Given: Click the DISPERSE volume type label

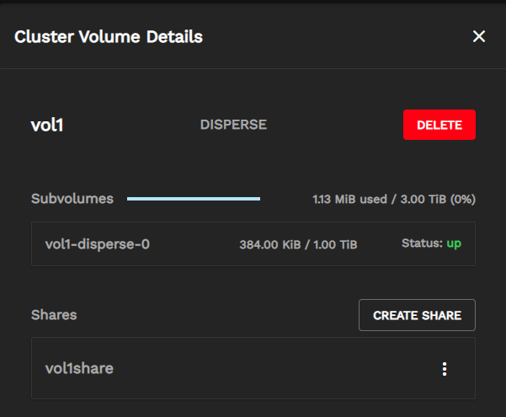Looking at the screenshot, I should pos(233,125).
